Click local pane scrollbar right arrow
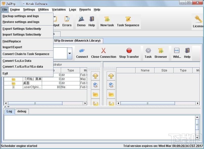The image size is (204, 149). [x=85, y=103]
